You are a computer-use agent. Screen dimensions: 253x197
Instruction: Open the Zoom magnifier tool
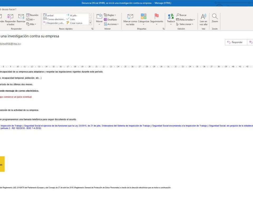(215, 17)
